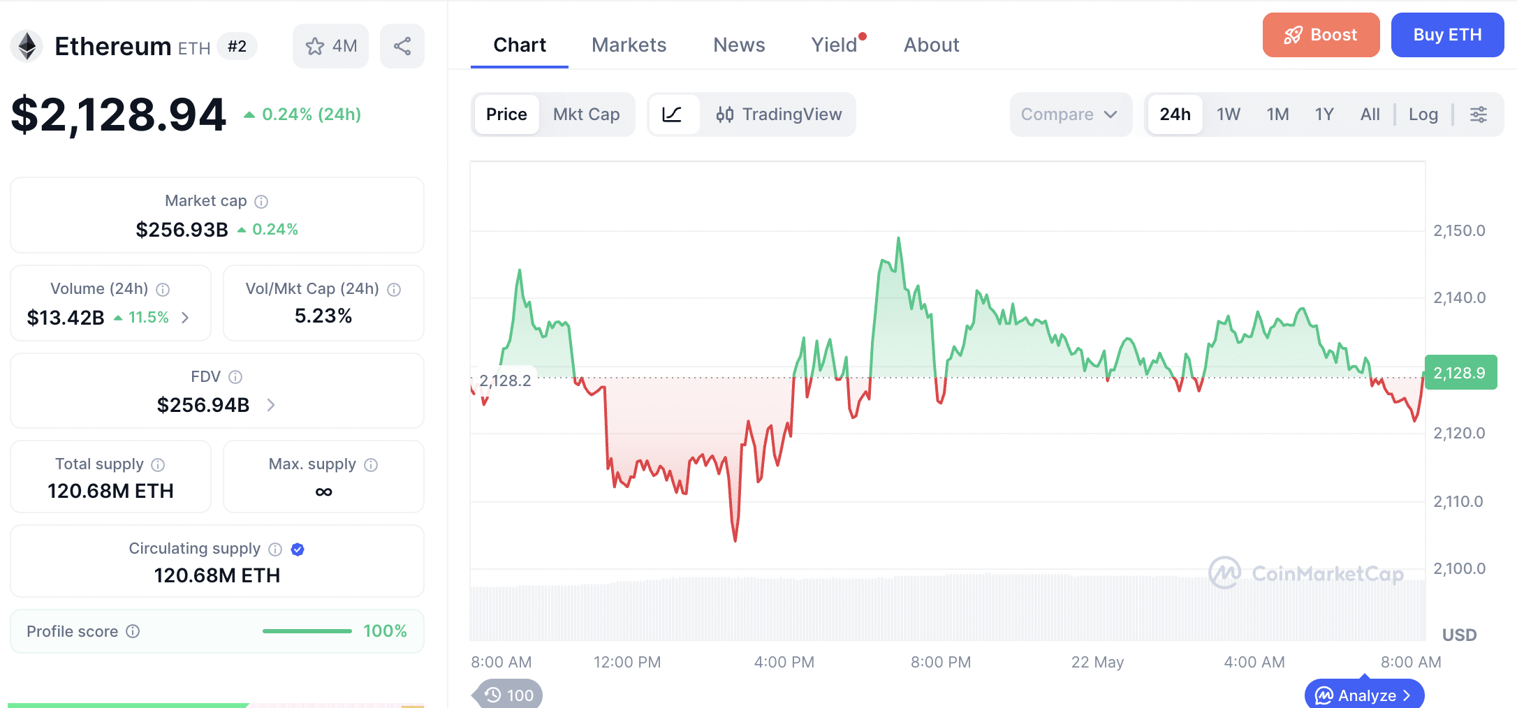
Task: Open FDV info icon
Action: click(x=235, y=377)
